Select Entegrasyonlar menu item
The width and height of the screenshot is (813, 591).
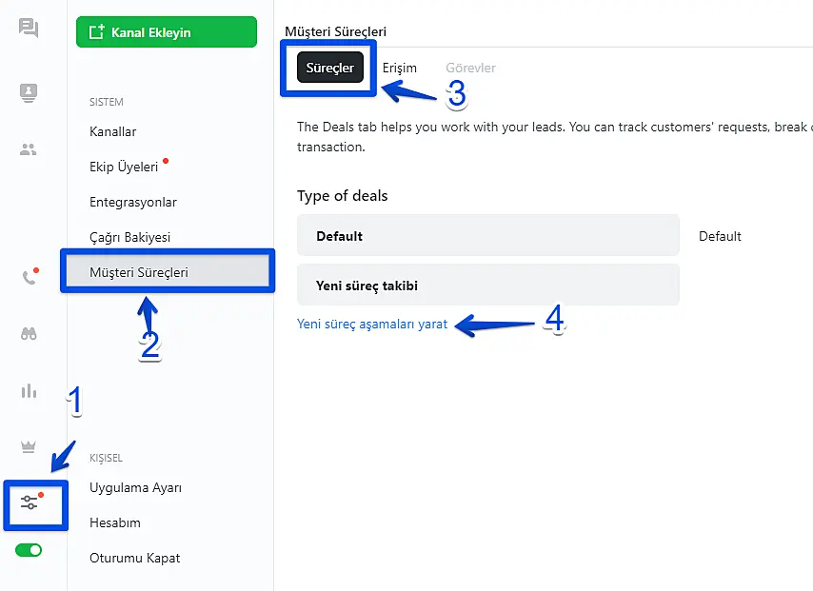[133, 202]
